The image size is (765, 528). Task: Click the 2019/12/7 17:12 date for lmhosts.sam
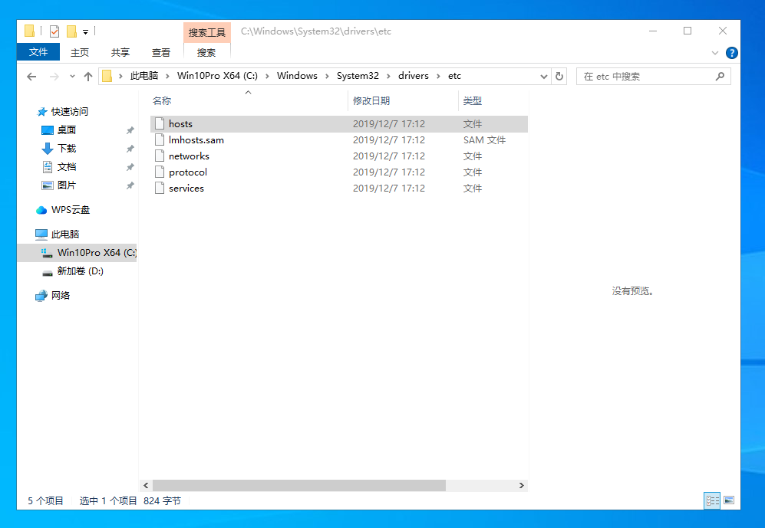[x=389, y=140]
